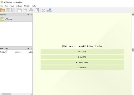Click the Close Project X icon
Screen dimensions: 134x95
click(44, 10)
